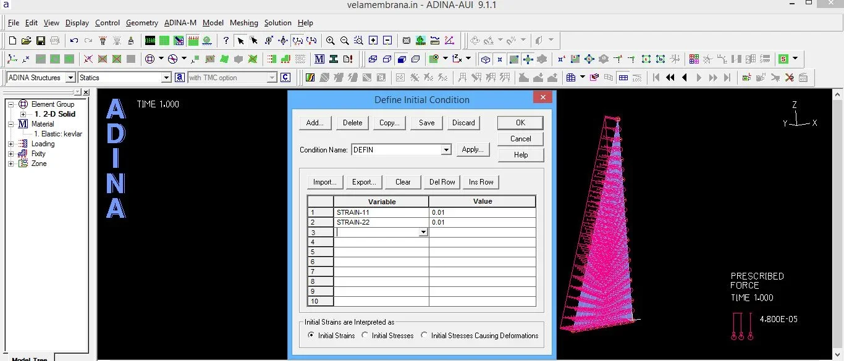Click the blue shaded solid view icon
The image size is (844, 361).
point(402,59)
